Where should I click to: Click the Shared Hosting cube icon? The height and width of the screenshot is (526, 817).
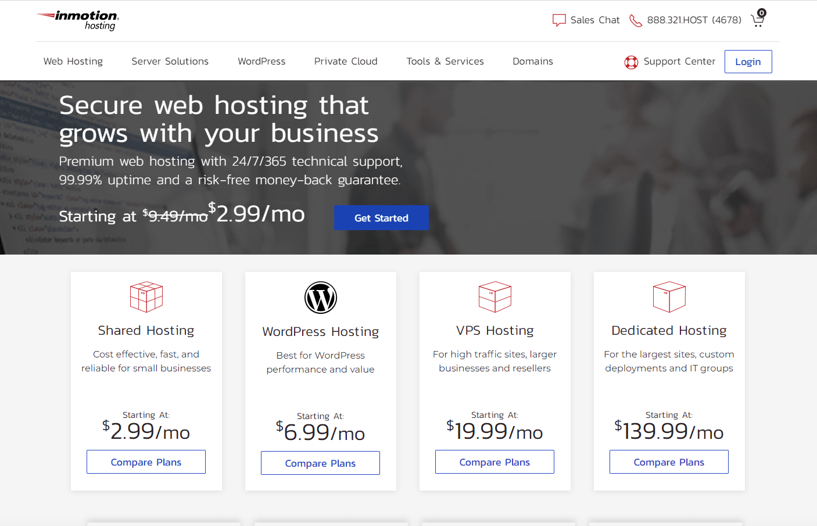point(146,297)
